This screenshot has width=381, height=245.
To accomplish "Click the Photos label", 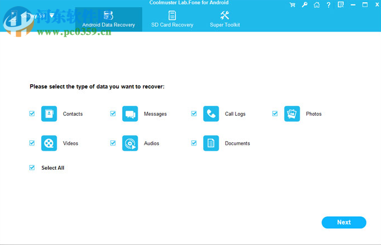I will (314, 114).
